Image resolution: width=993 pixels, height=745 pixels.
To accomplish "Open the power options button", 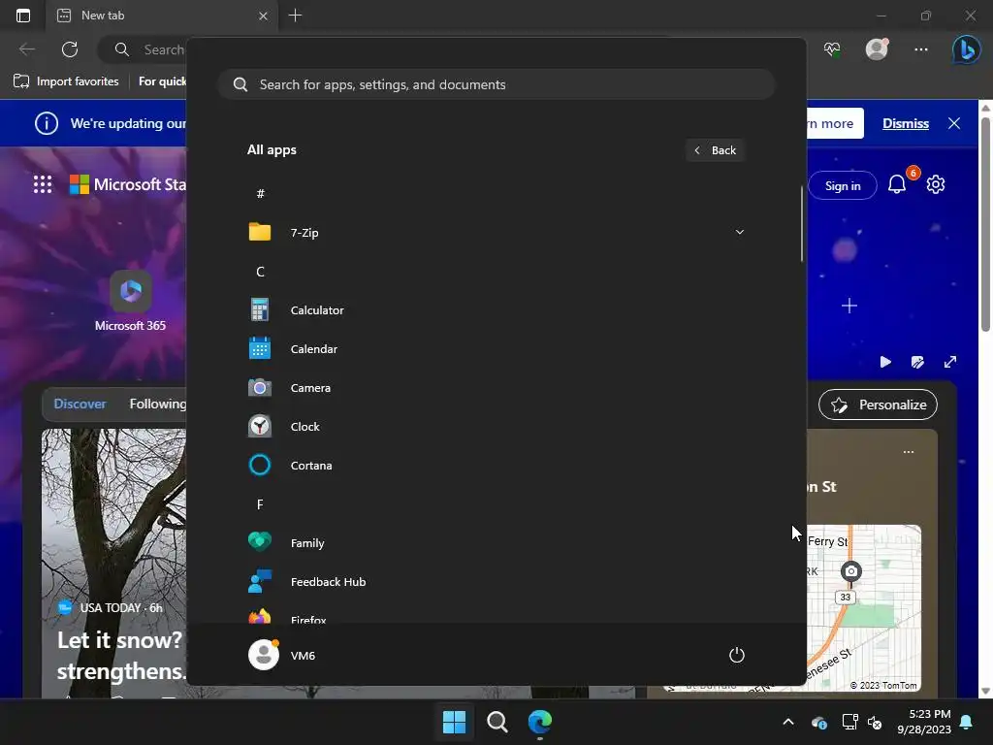I will pos(737,655).
